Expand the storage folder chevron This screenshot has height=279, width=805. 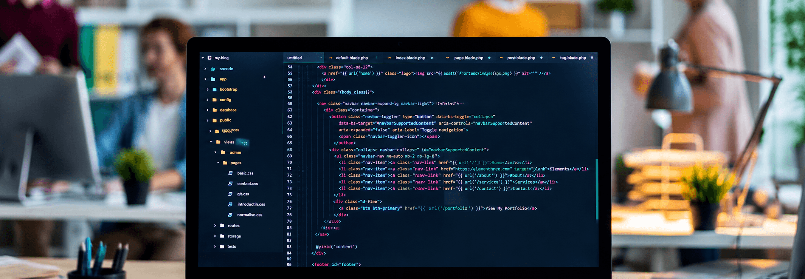(215, 236)
